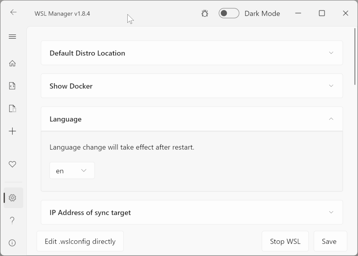Image resolution: width=358 pixels, height=256 pixels.
Task: Open the info about page
Action: point(12,243)
